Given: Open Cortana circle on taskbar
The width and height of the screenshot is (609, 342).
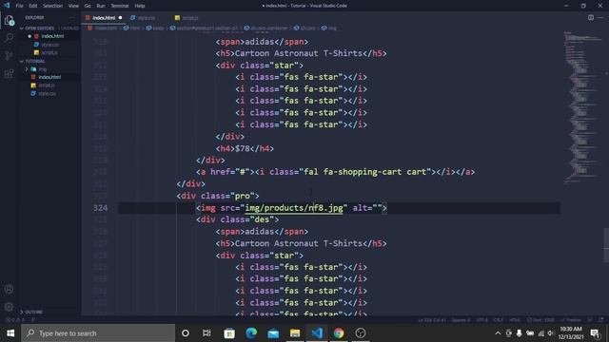Looking at the screenshot, I should 186,333.
